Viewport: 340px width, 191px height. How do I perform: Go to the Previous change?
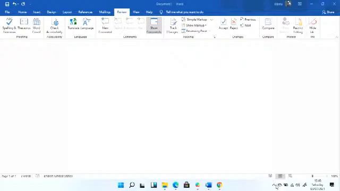pyautogui.click(x=248, y=20)
